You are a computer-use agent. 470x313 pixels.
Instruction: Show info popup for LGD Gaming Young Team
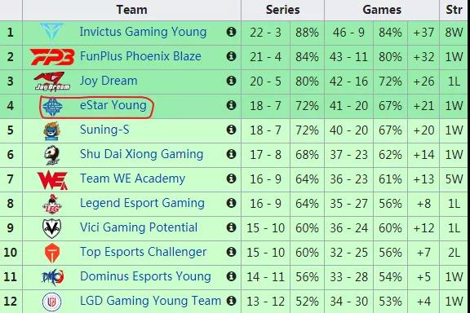click(x=231, y=301)
